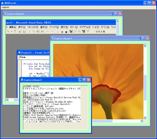Click the up arrow of the CaptureImage2 vertical scrollbar
Image resolution: width=157 pixels, height=139 pixels.
[117, 21]
